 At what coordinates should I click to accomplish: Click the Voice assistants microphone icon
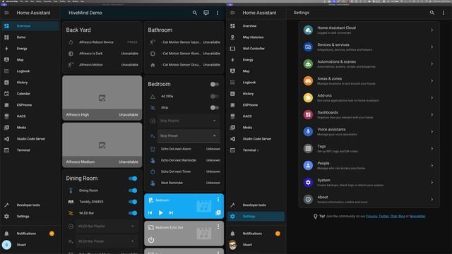(308, 132)
